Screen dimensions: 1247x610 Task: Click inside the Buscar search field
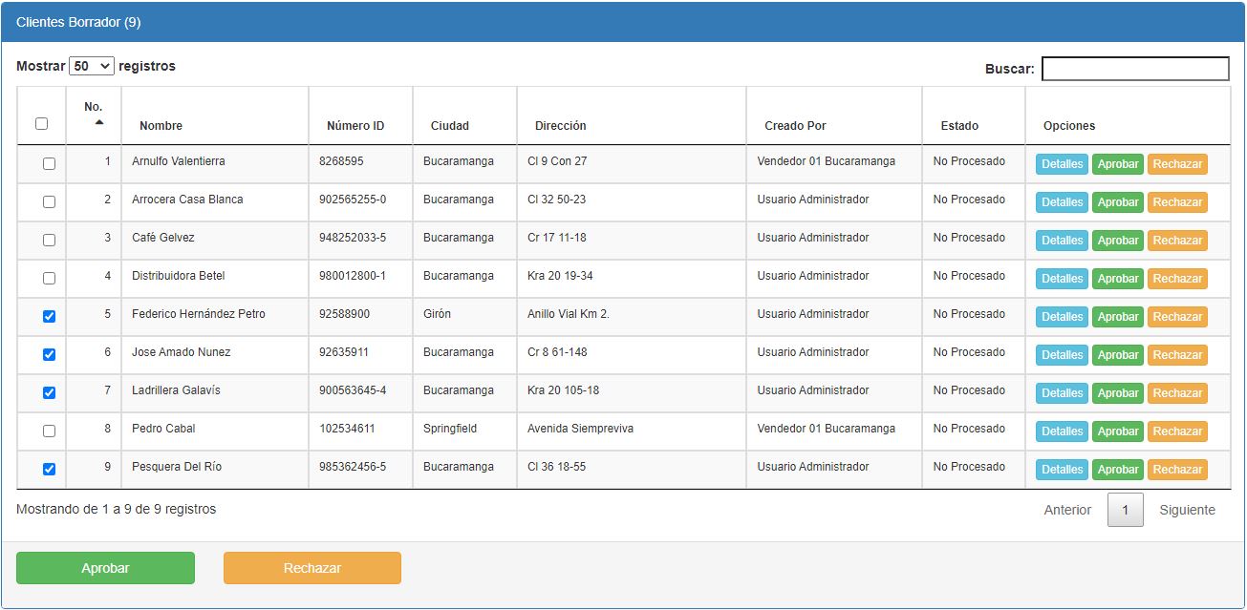[1134, 69]
